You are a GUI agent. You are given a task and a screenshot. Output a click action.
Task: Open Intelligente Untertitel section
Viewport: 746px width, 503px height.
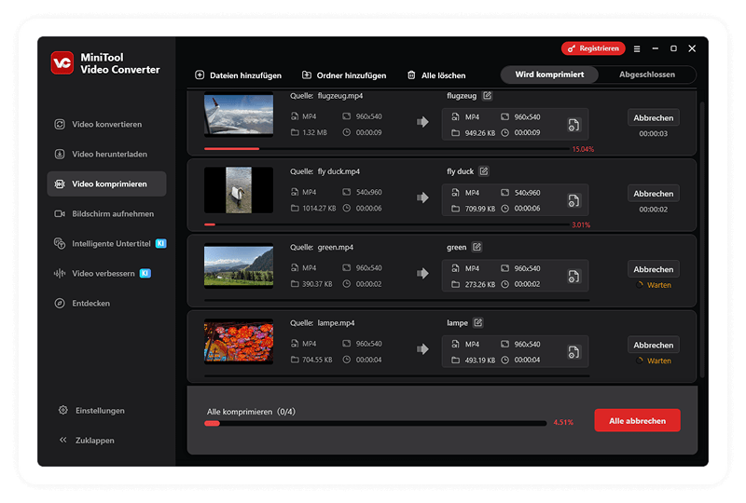[106, 243]
